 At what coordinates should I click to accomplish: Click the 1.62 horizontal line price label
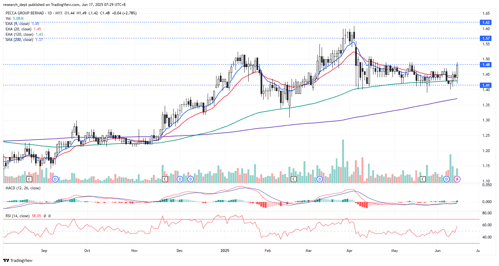click(486, 23)
